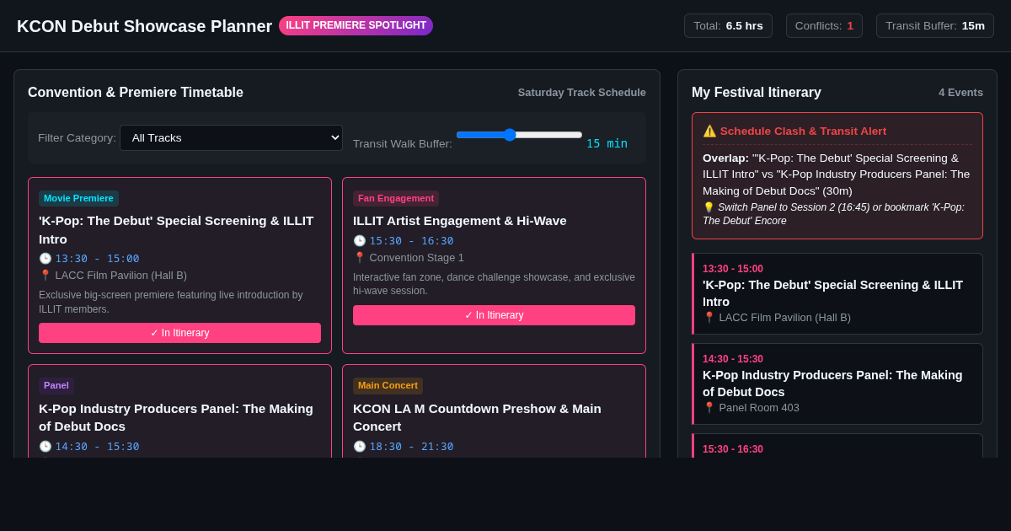Click the 4 Events count
This screenshot has width=1011, height=531.
point(960,93)
